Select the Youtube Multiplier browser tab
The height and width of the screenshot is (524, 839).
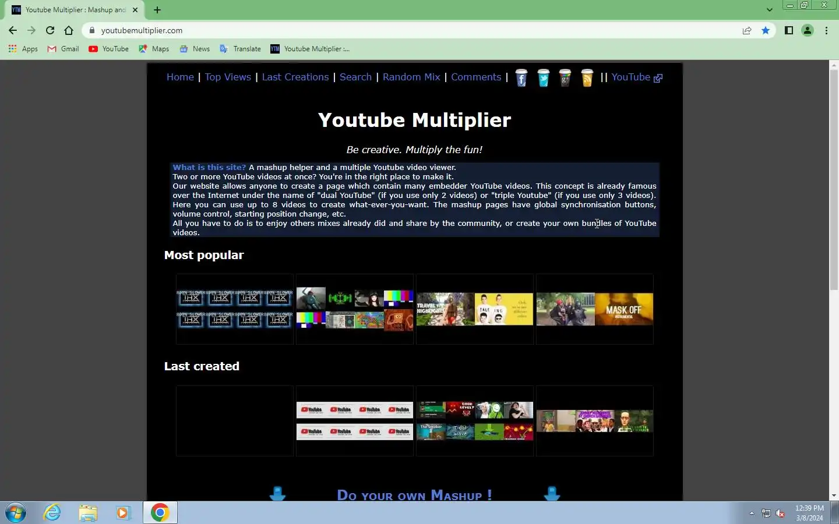coord(75,10)
